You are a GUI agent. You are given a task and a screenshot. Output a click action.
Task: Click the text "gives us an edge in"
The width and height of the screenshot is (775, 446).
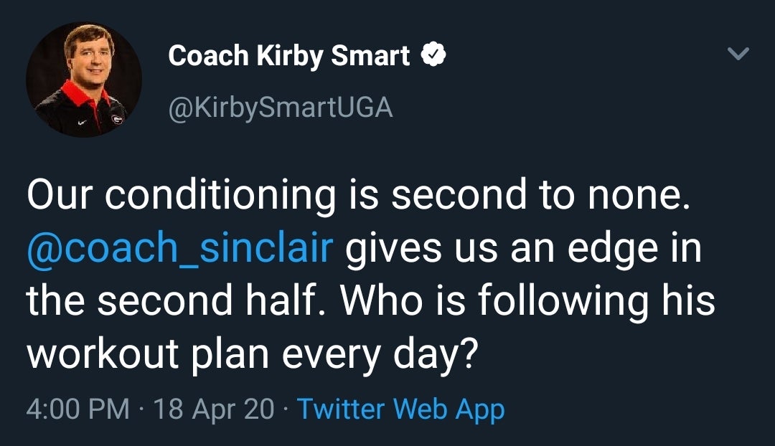tap(523, 248)
